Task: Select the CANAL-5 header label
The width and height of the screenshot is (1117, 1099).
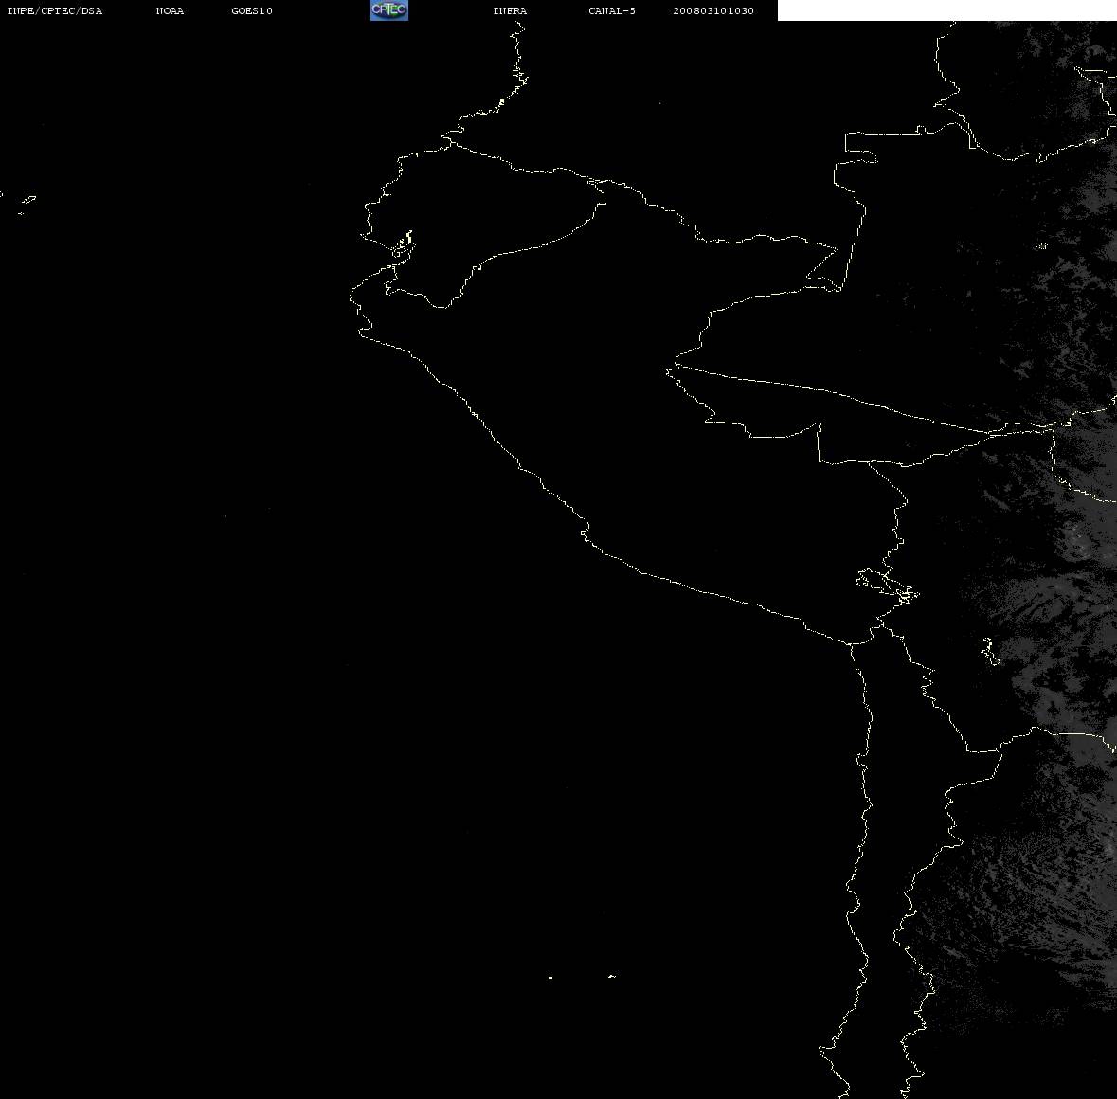Action: [x=612, y=10]
